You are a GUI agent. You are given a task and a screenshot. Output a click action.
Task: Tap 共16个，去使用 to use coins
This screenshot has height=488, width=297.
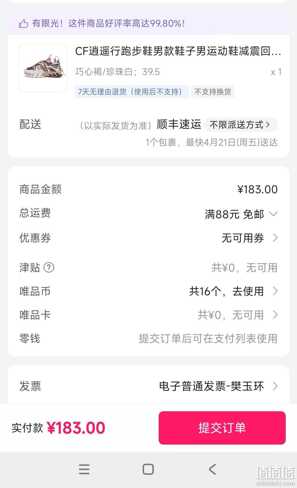click(226, 291)
